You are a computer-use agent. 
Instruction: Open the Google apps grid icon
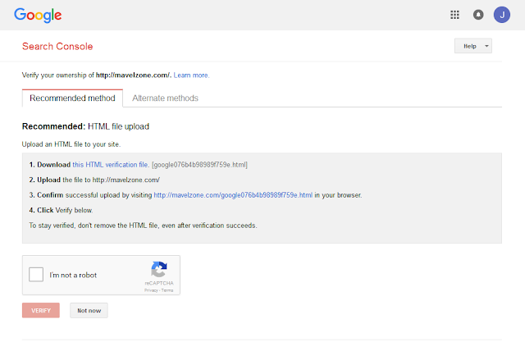click(454, 15)
